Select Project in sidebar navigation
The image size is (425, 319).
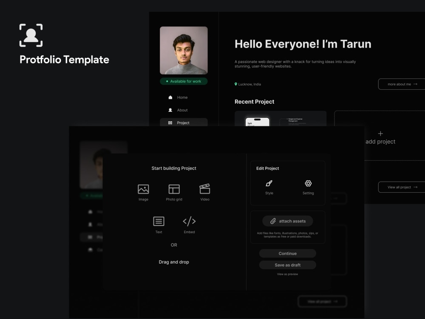(x=184, y=122)
